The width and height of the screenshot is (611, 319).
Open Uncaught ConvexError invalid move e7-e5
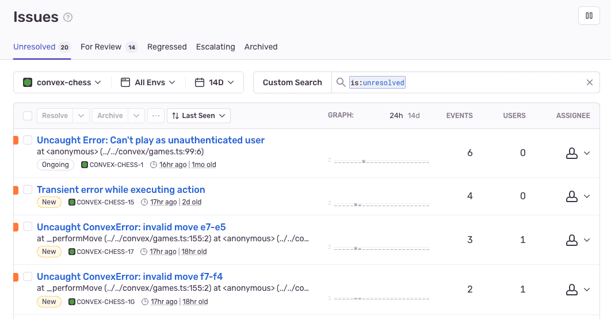coord(131,227)
